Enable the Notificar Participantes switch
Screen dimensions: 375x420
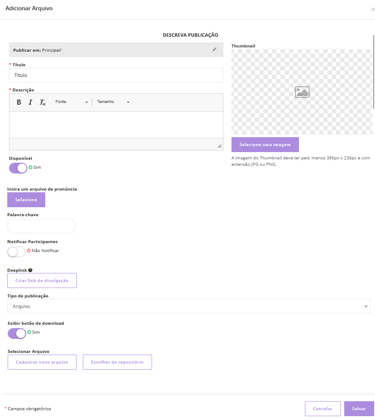pos(16,252)
